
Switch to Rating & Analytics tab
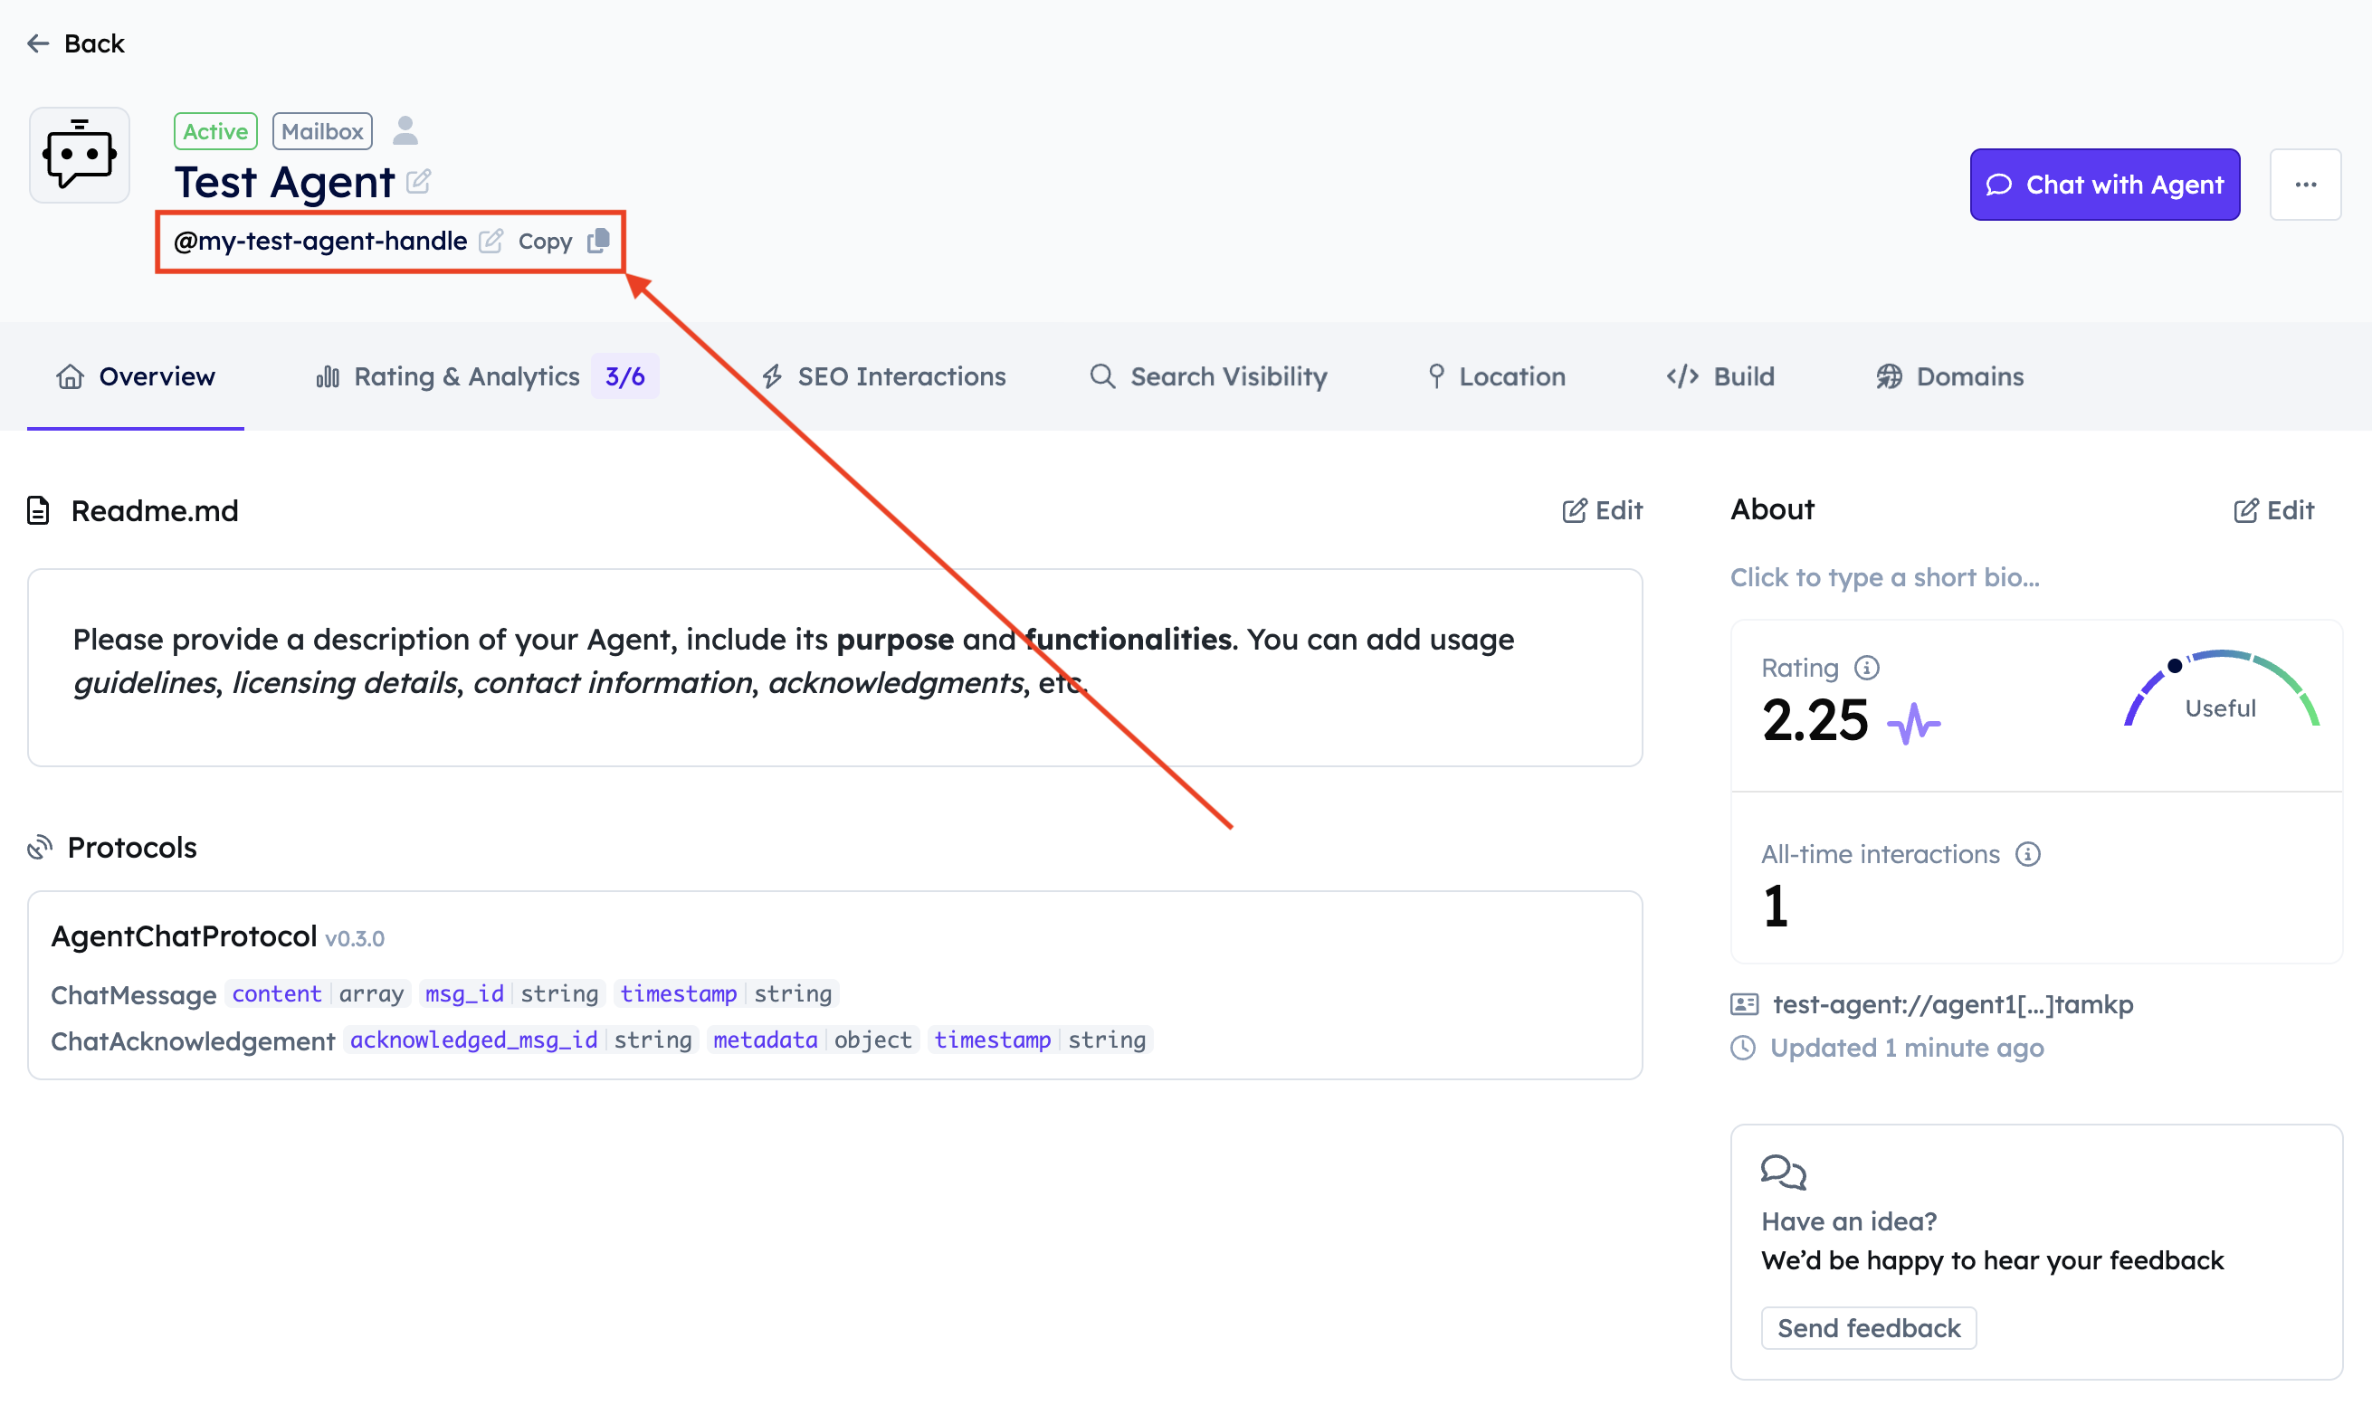coord(466,376)
